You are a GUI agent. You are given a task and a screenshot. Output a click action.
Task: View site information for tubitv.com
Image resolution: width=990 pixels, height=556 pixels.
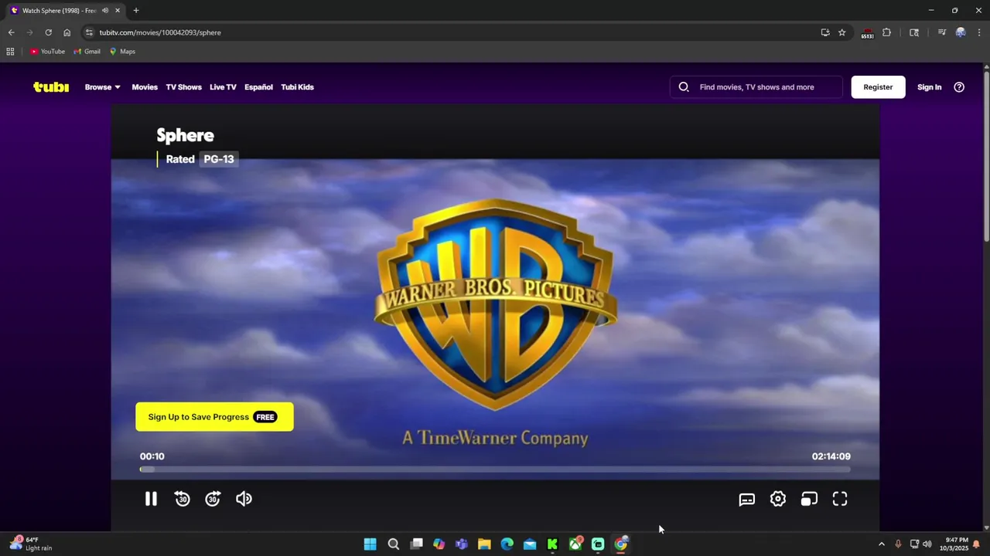89,32
